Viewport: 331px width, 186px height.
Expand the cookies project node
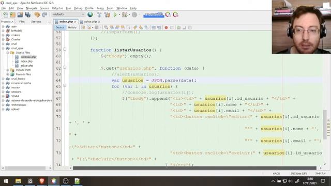3,35
